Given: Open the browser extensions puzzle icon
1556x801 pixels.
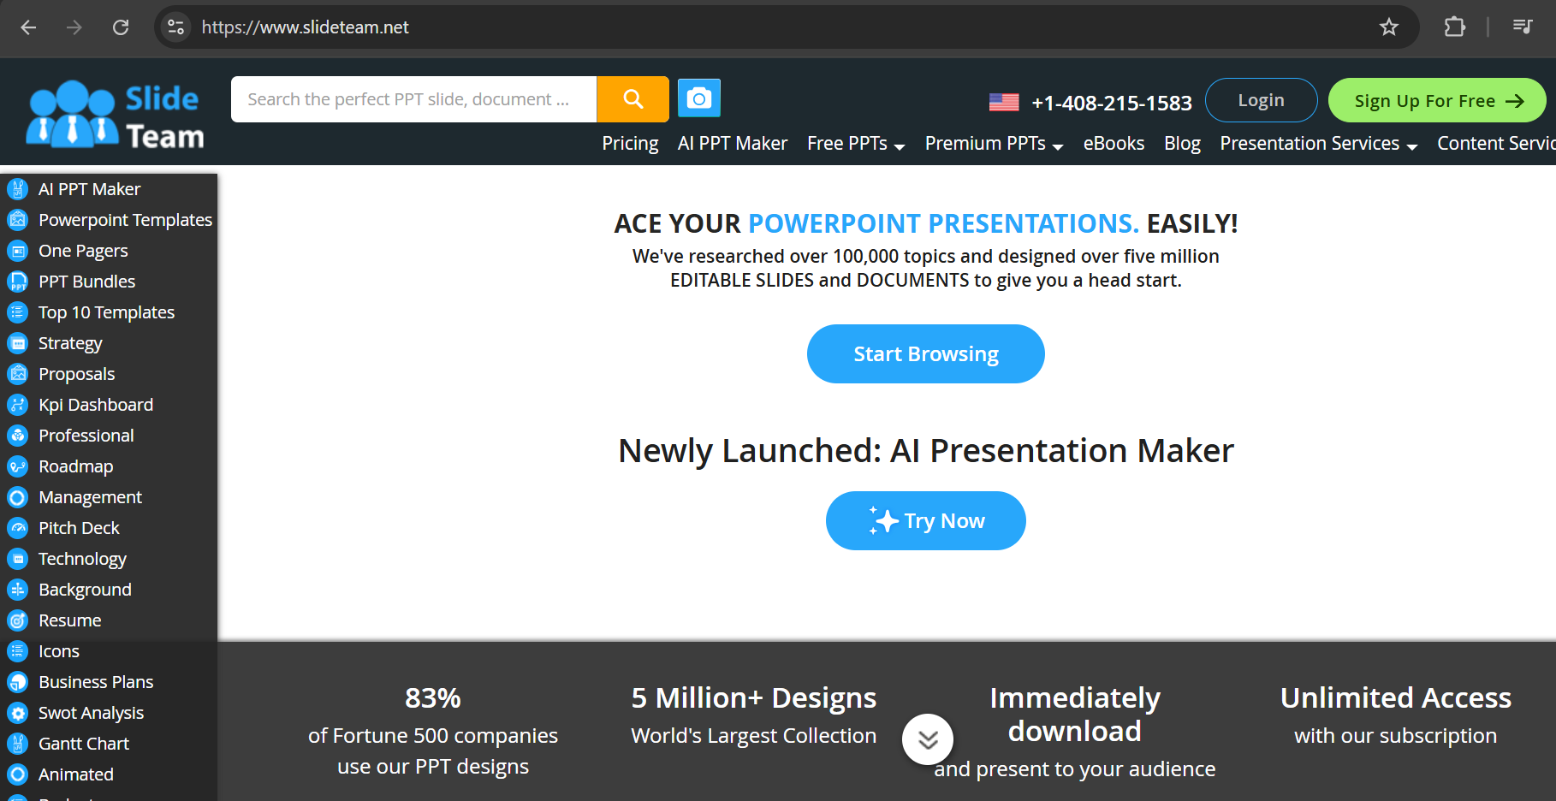Looking at the screenshot, I should click(1454, 27).
